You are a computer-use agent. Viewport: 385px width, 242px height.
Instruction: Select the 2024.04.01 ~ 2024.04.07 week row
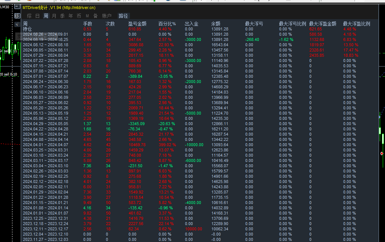(199, 145)
